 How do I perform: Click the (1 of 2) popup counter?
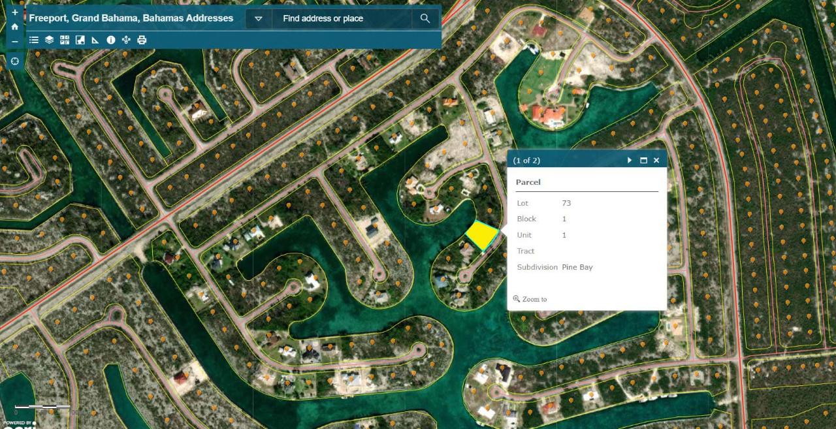[526, 160]
